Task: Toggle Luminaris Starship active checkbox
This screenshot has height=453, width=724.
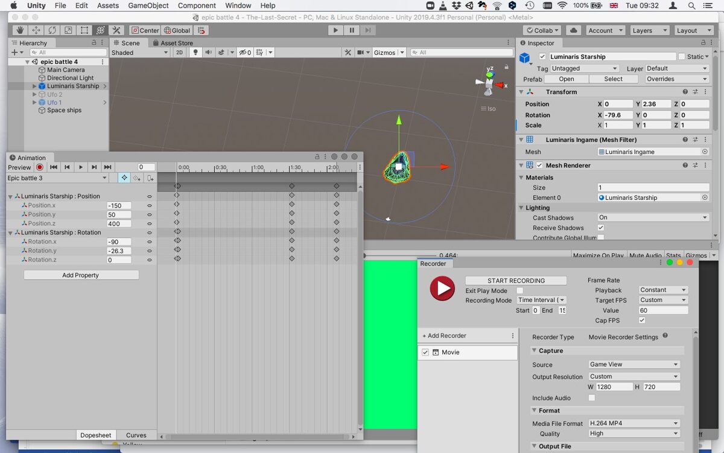Action: click(542, 57)
